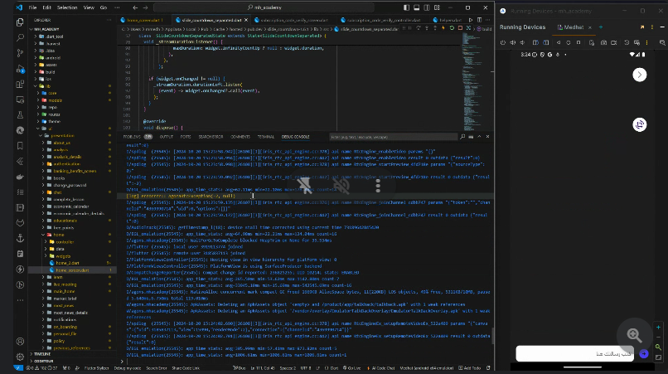Click the emulator zoom magnifier button
Screen dimensions: 668x374
click(x=634, y=335)
